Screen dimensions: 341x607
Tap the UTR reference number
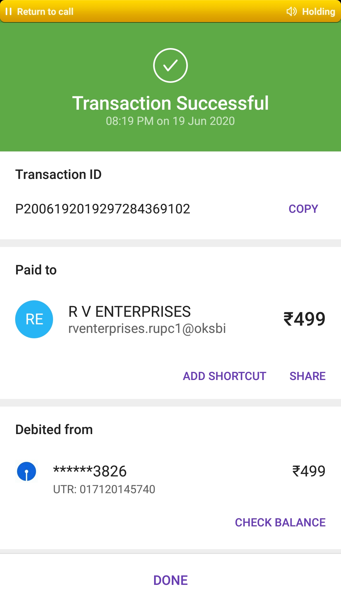104,489
